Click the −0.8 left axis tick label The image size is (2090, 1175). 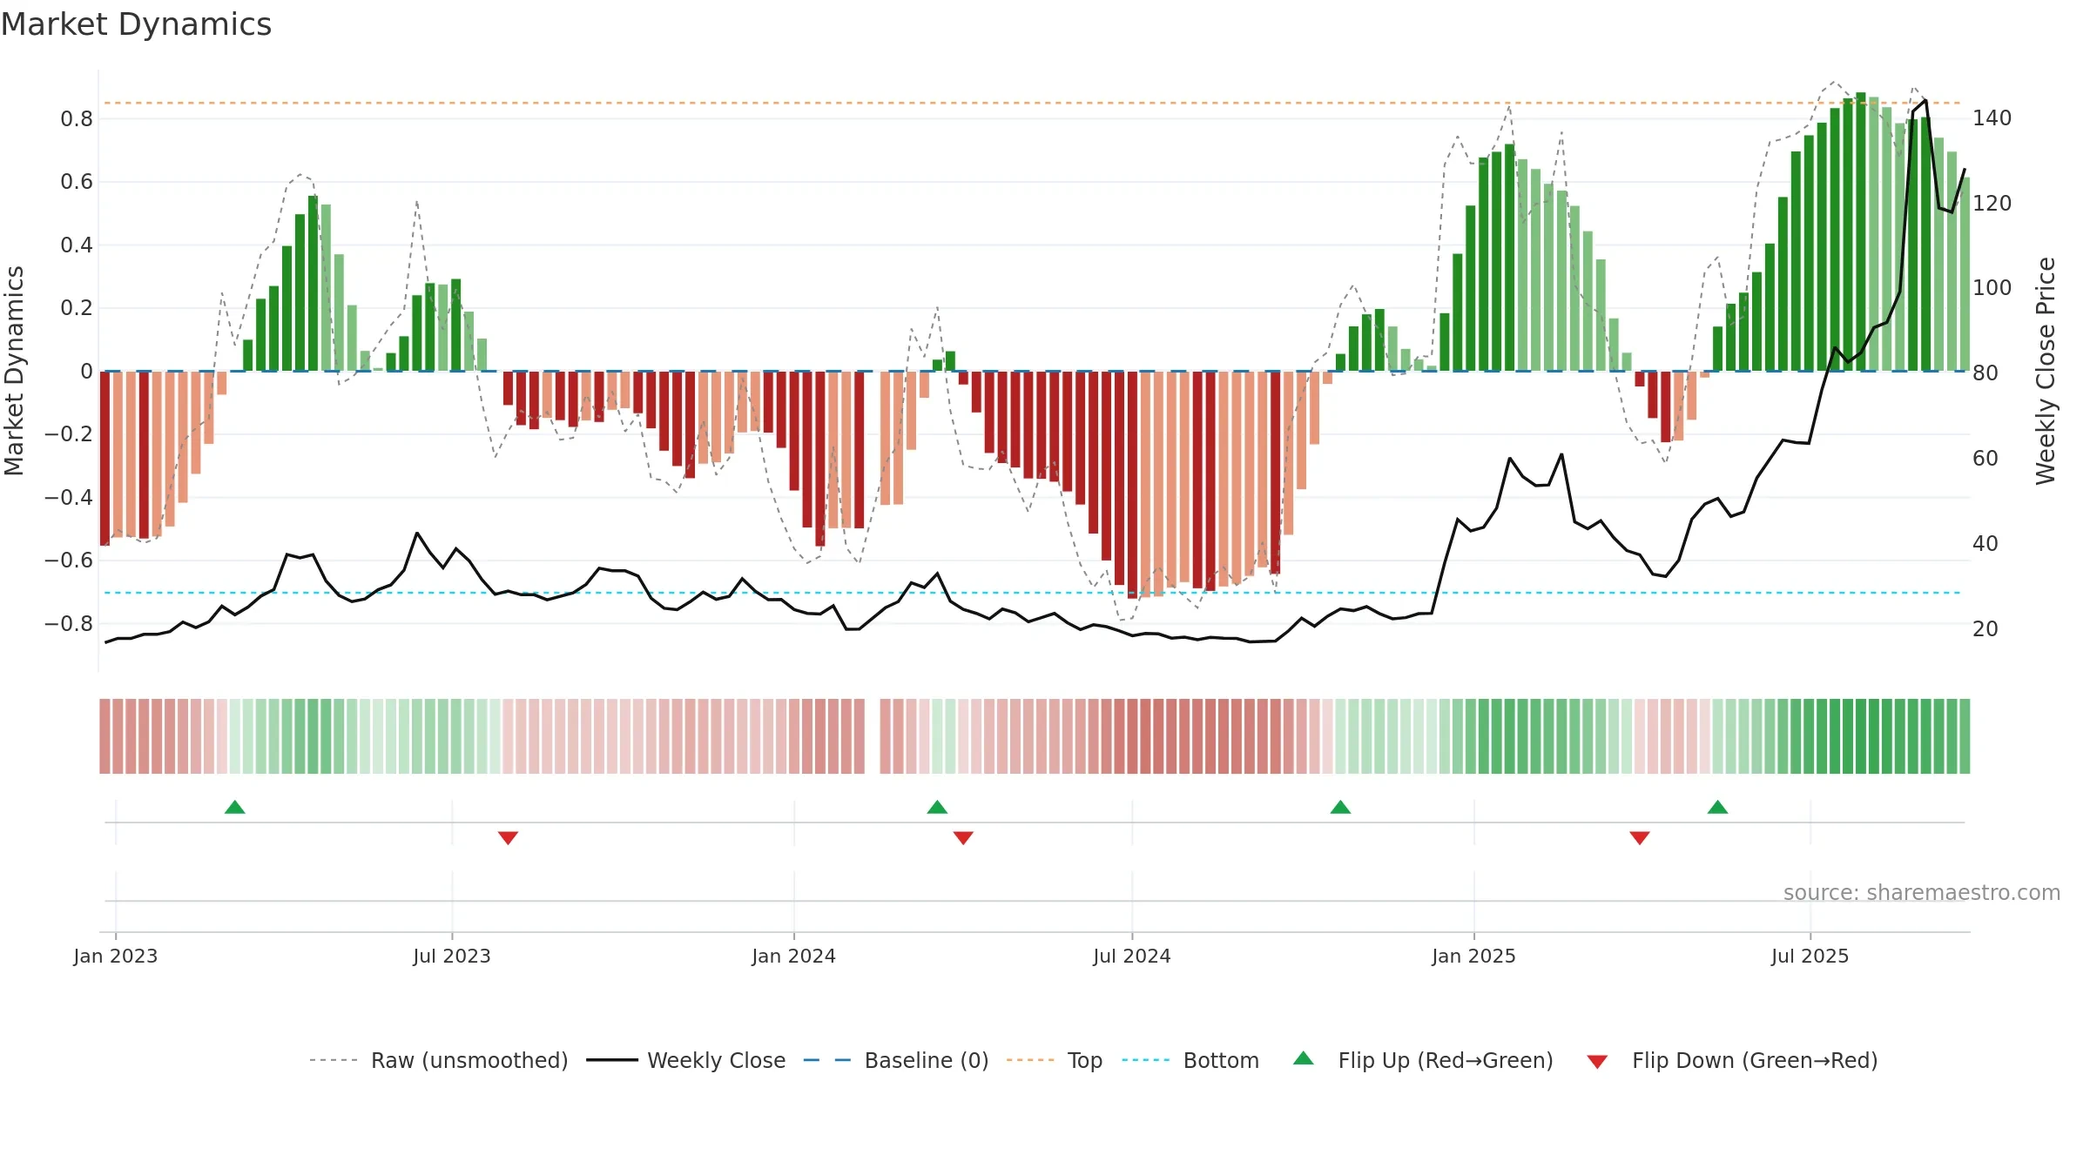pyautogui.click(x=69, y=623)
